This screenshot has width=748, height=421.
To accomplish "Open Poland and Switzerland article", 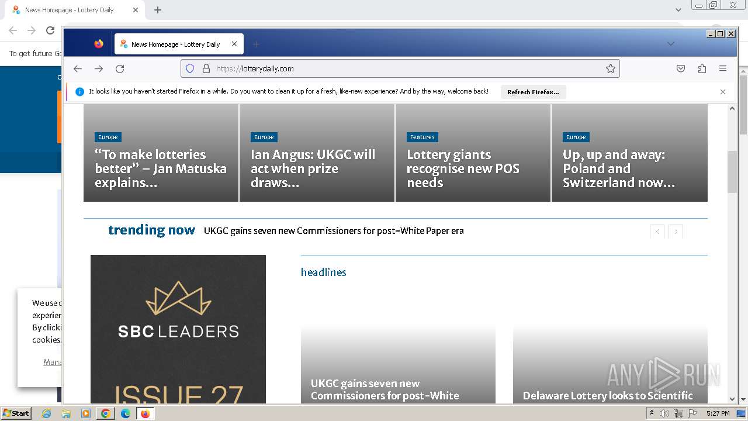I will click(619, 168).
